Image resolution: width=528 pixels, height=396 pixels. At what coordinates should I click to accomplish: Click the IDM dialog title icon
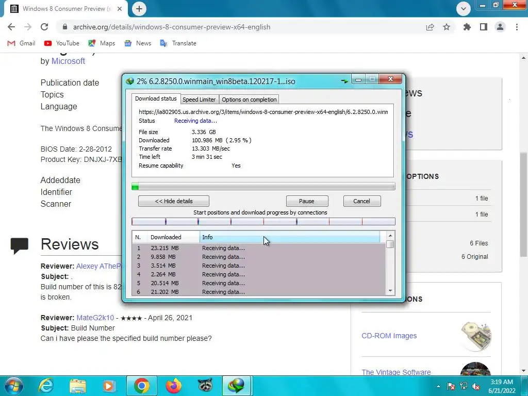(x=130, y=81)
